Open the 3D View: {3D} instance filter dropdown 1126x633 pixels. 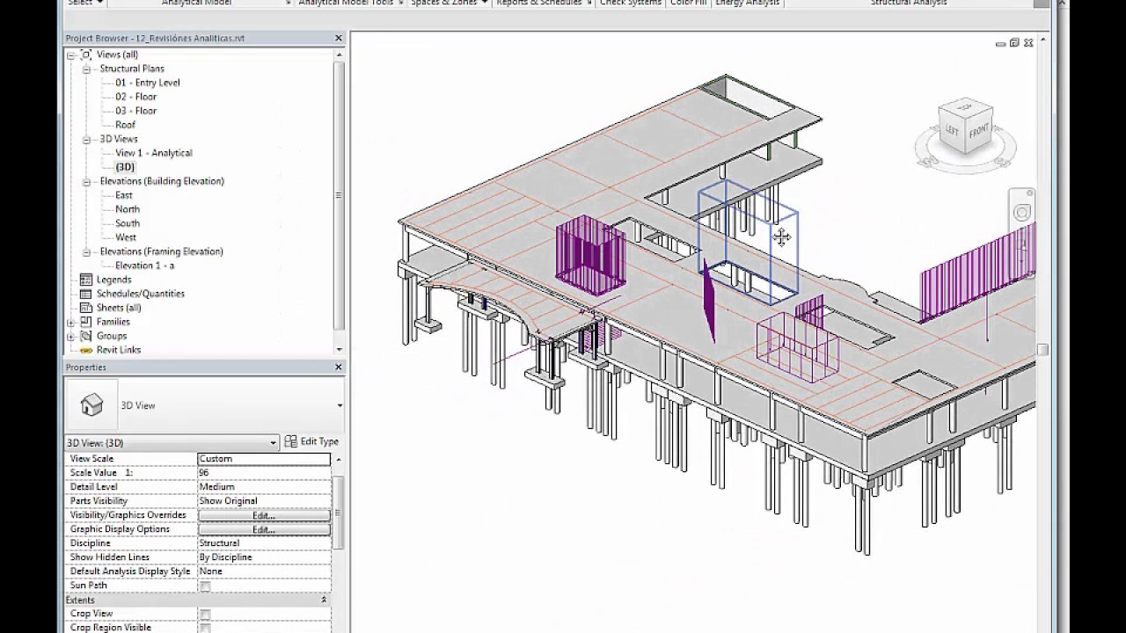[274, 442]
